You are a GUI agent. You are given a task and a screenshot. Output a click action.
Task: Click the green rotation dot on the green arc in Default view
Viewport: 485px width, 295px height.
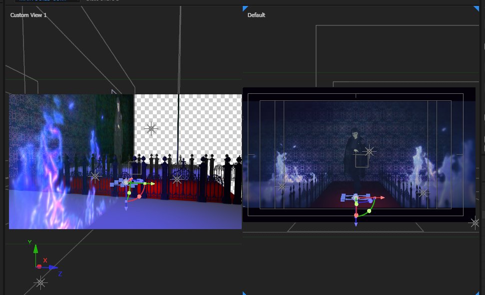pos(369,211)
